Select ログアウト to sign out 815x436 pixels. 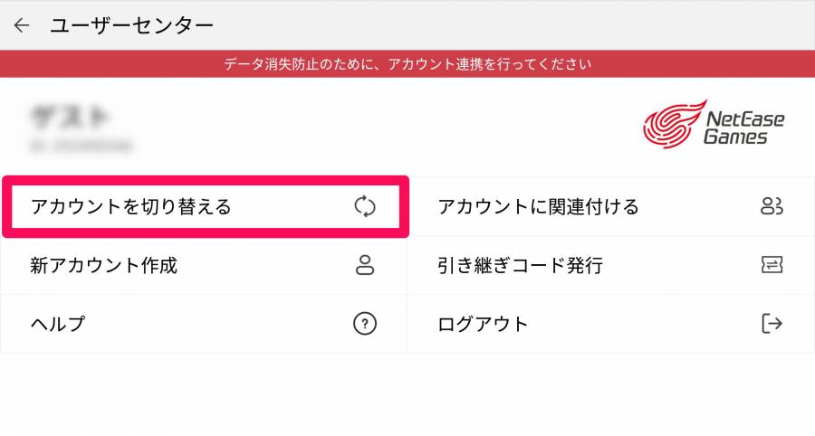[x=611, y=324]
